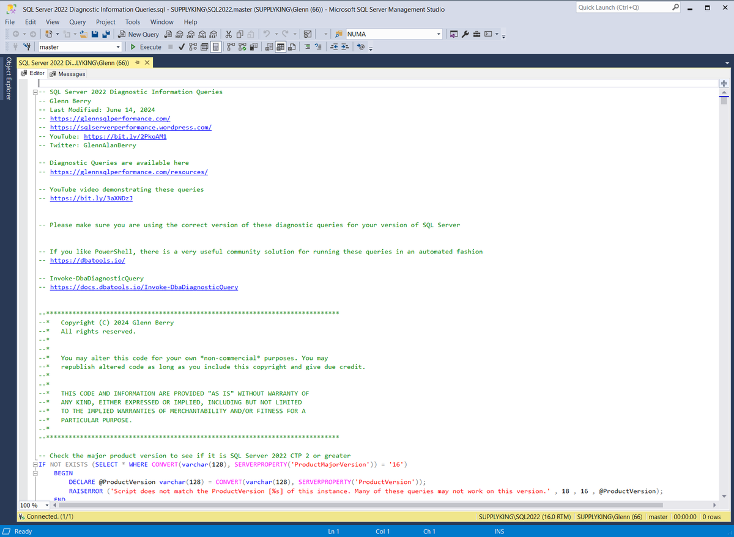Image resolution: width=734 pixels, height=537 pixels.
Task: Start a new DAX query
Action: [x=213, y=34]
